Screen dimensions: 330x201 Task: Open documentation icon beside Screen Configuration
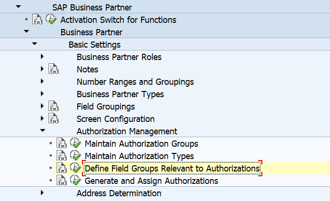point(53,118)
